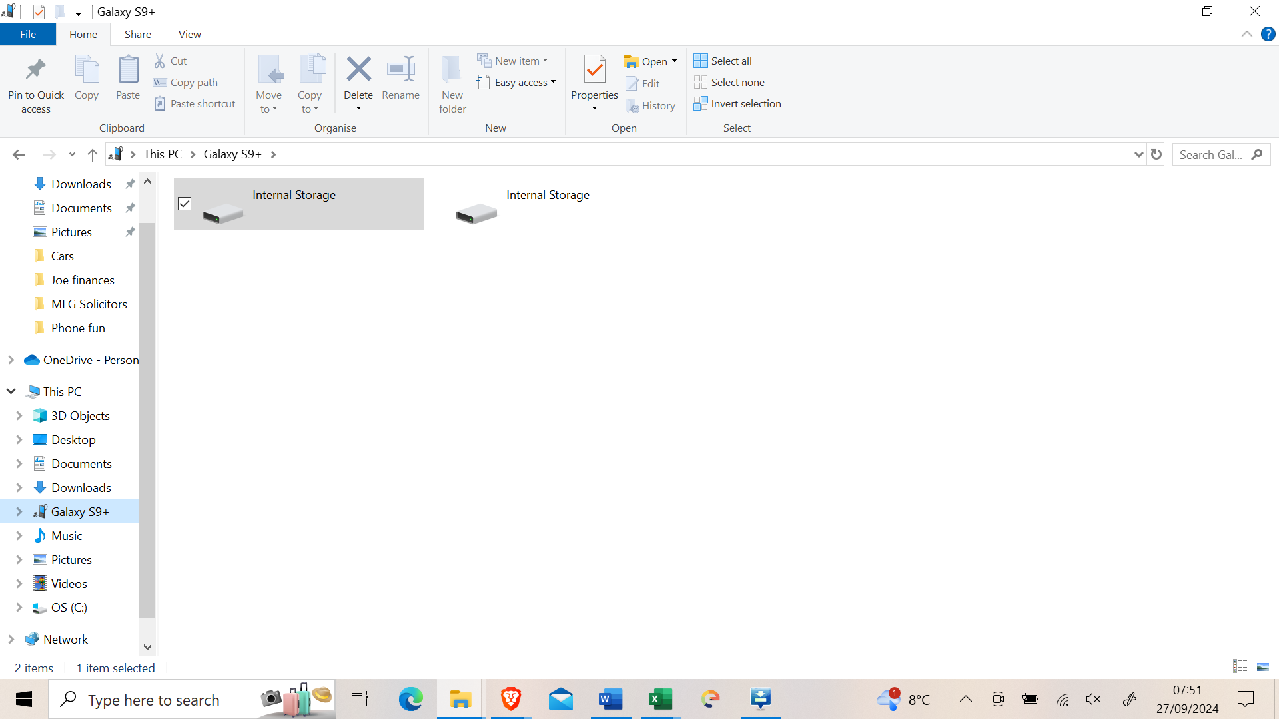Click the New folder icon

point(452,69)
